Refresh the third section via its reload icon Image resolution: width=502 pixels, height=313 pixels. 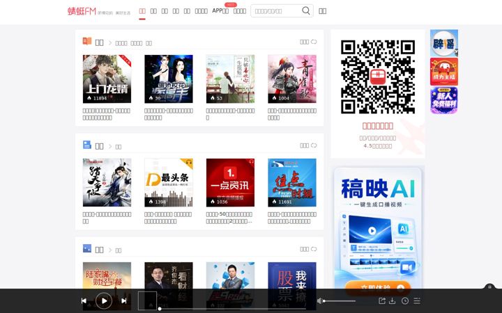tap(314, 249)
